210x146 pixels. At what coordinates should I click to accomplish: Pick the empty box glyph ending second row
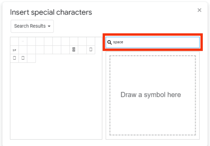(91, 50)
